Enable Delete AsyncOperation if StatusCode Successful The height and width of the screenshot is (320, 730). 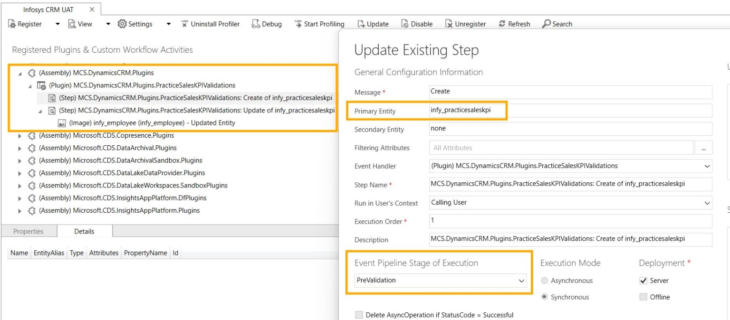click(x=359, y=315)
